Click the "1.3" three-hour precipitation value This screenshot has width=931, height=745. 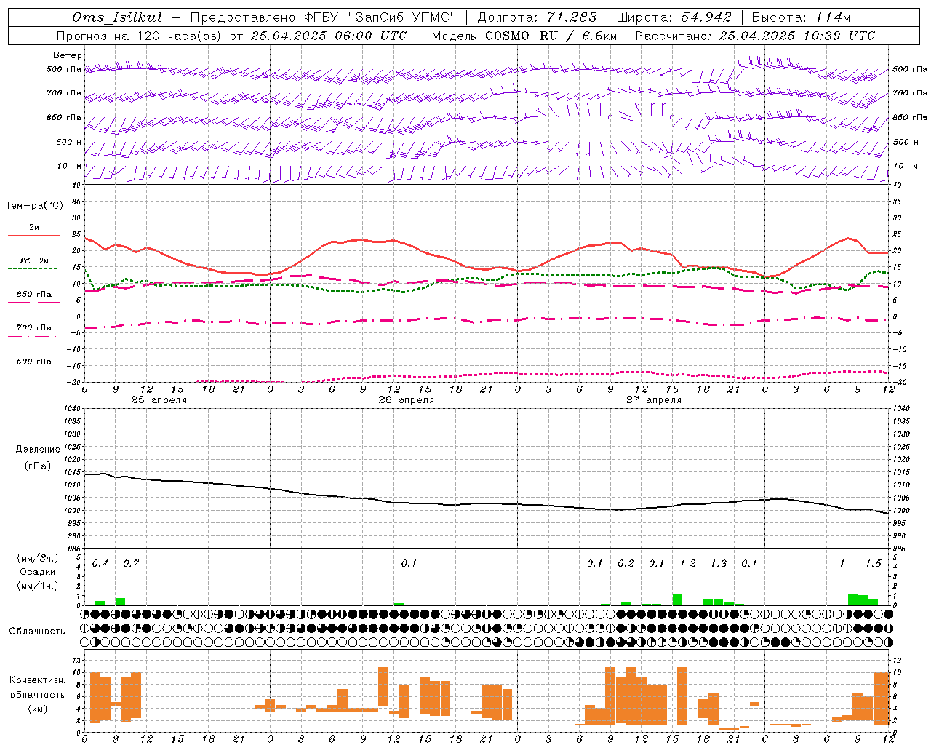click(x=719, y=564)
